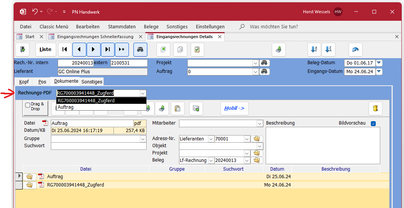Screen dimensions: 404x208
Task: Open the Stammdaten menu
Action: click(122, 26)
